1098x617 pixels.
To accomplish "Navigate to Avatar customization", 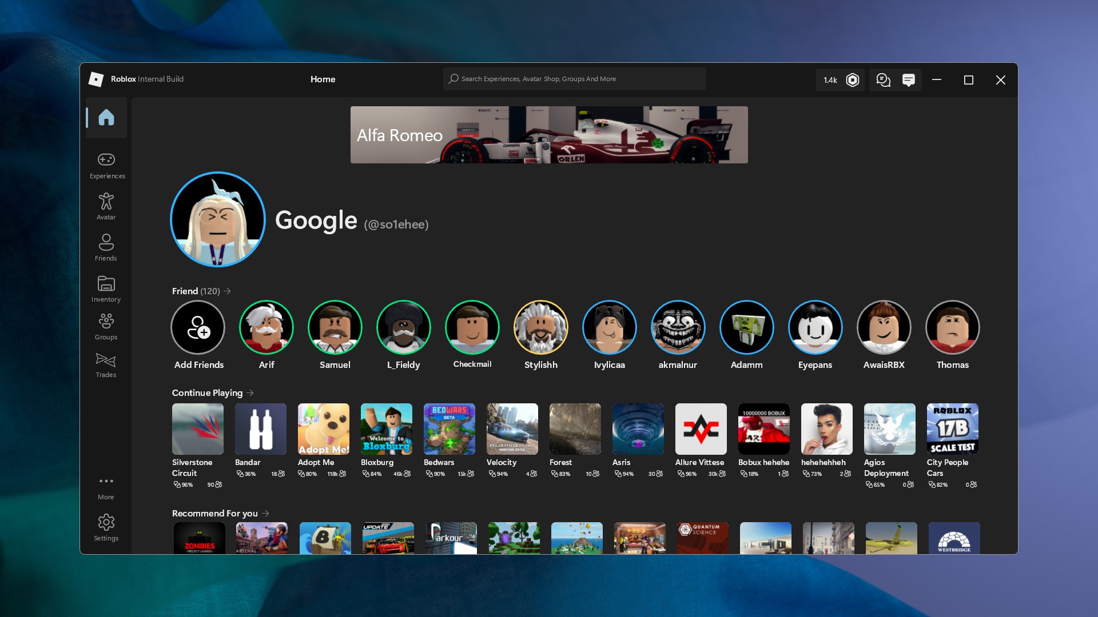I will (106, 206).
